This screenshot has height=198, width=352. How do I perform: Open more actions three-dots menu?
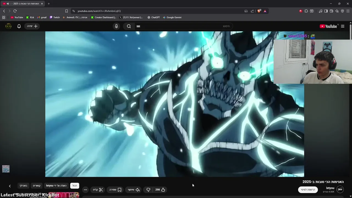tap(85, 189)
